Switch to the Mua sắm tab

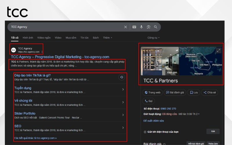71,38
